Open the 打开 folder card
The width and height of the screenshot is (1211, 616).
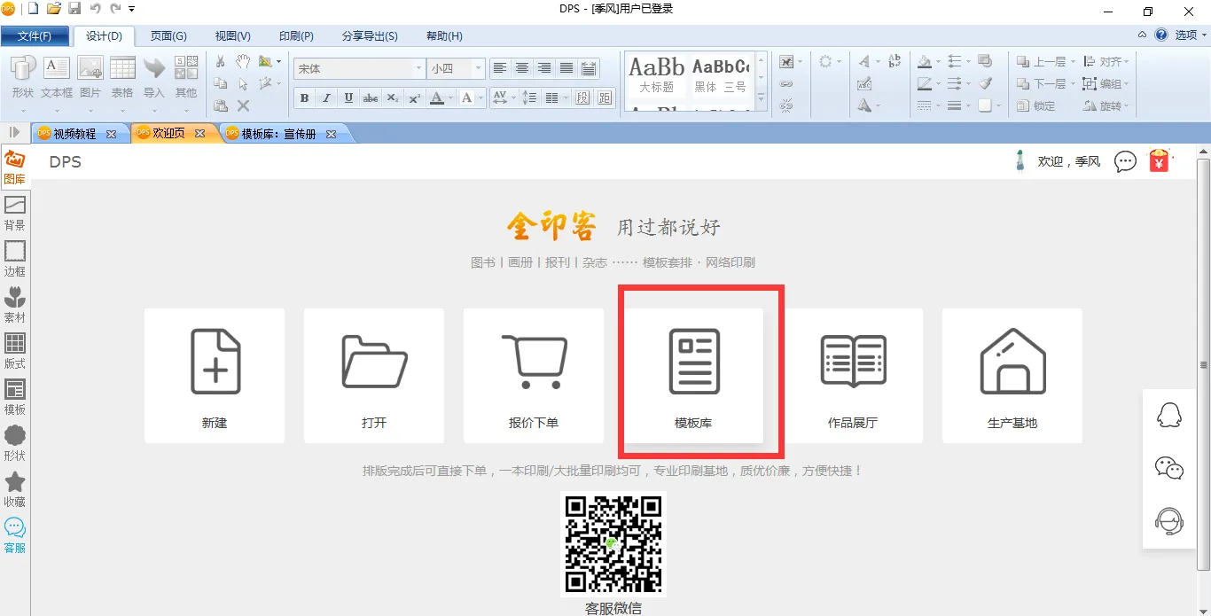click(x=374, y=376)
